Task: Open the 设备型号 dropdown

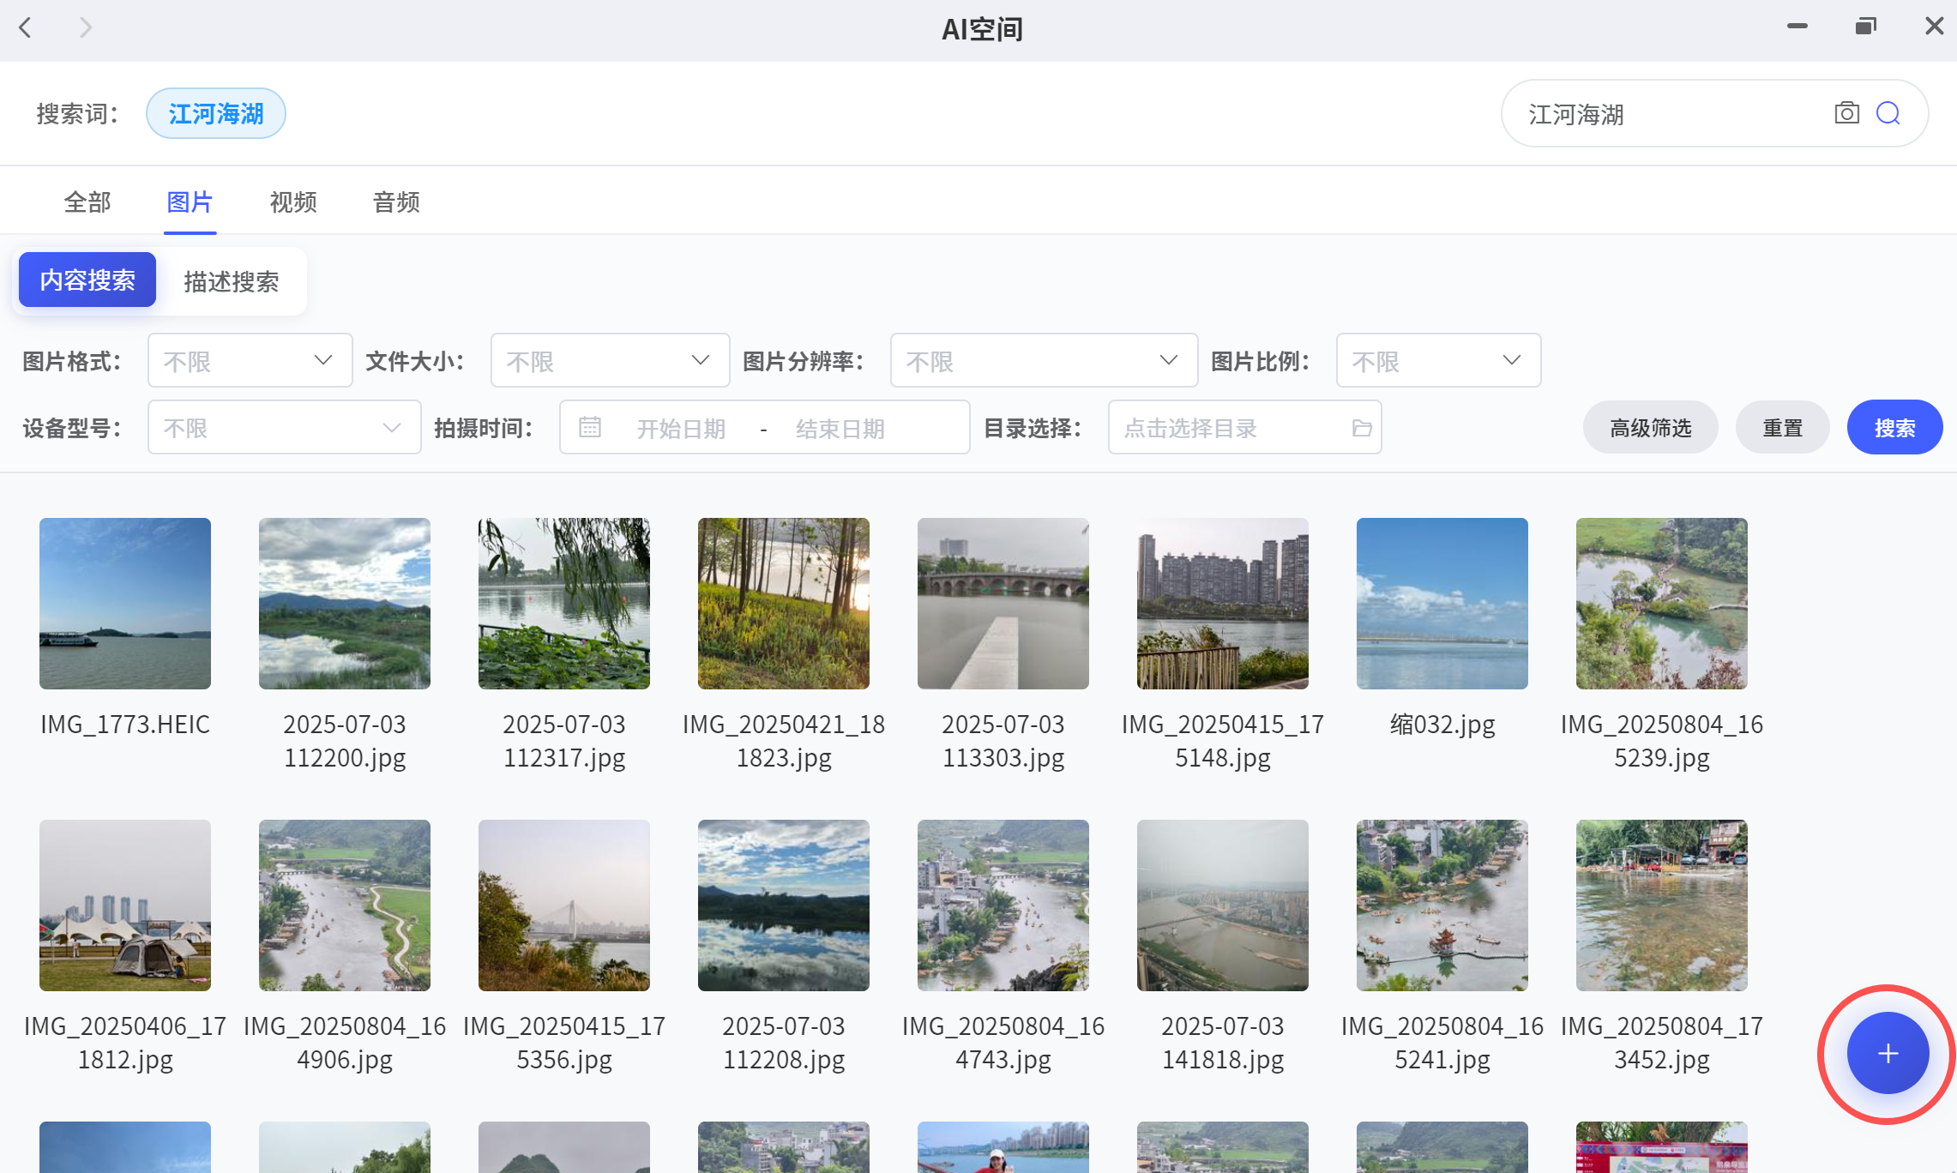Action: pos(284,427)
